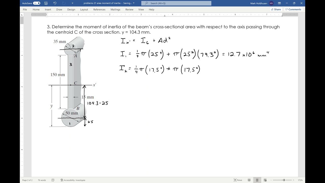Switch to Web Layout view
The image size is (325, 183).
pos(265,180)
